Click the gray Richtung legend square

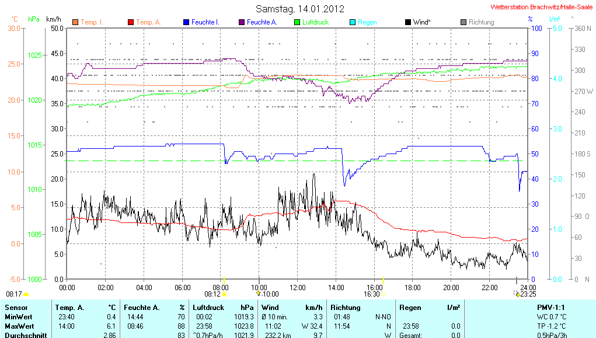pos(463,22)
